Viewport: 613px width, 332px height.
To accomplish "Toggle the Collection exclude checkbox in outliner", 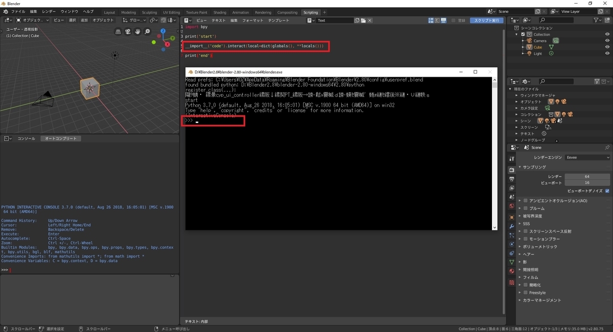I will coord(523,34).
